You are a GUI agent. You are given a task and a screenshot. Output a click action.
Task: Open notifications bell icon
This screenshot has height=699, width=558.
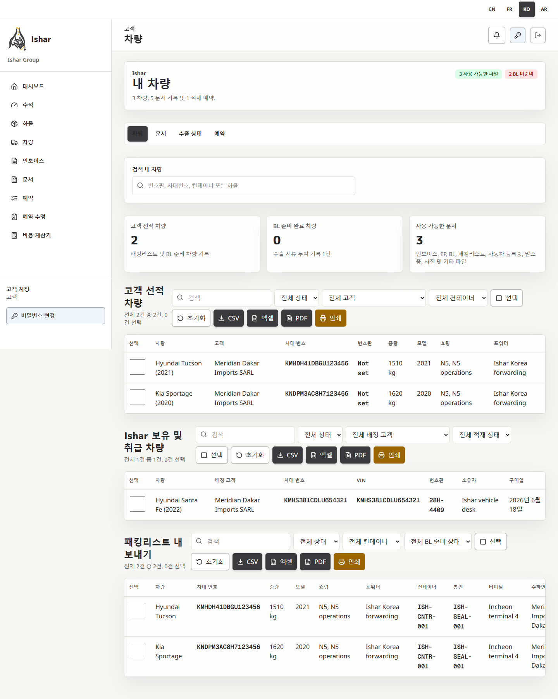coord(496,35)
